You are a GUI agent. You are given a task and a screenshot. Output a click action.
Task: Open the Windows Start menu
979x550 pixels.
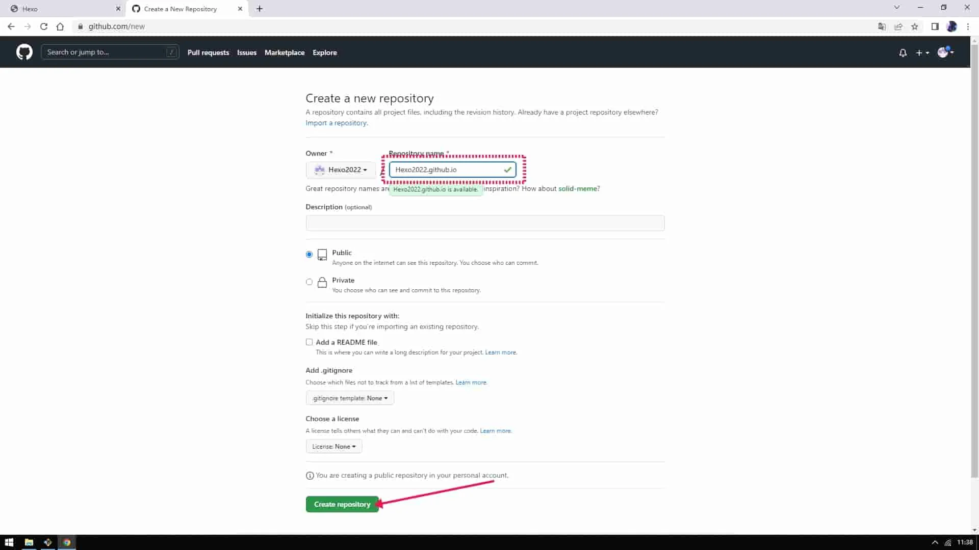coord(9,542)
